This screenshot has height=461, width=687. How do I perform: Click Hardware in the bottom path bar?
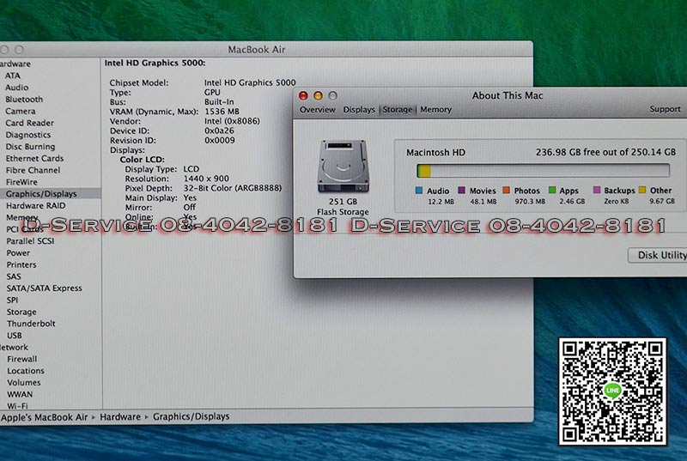tap(120, 416)
